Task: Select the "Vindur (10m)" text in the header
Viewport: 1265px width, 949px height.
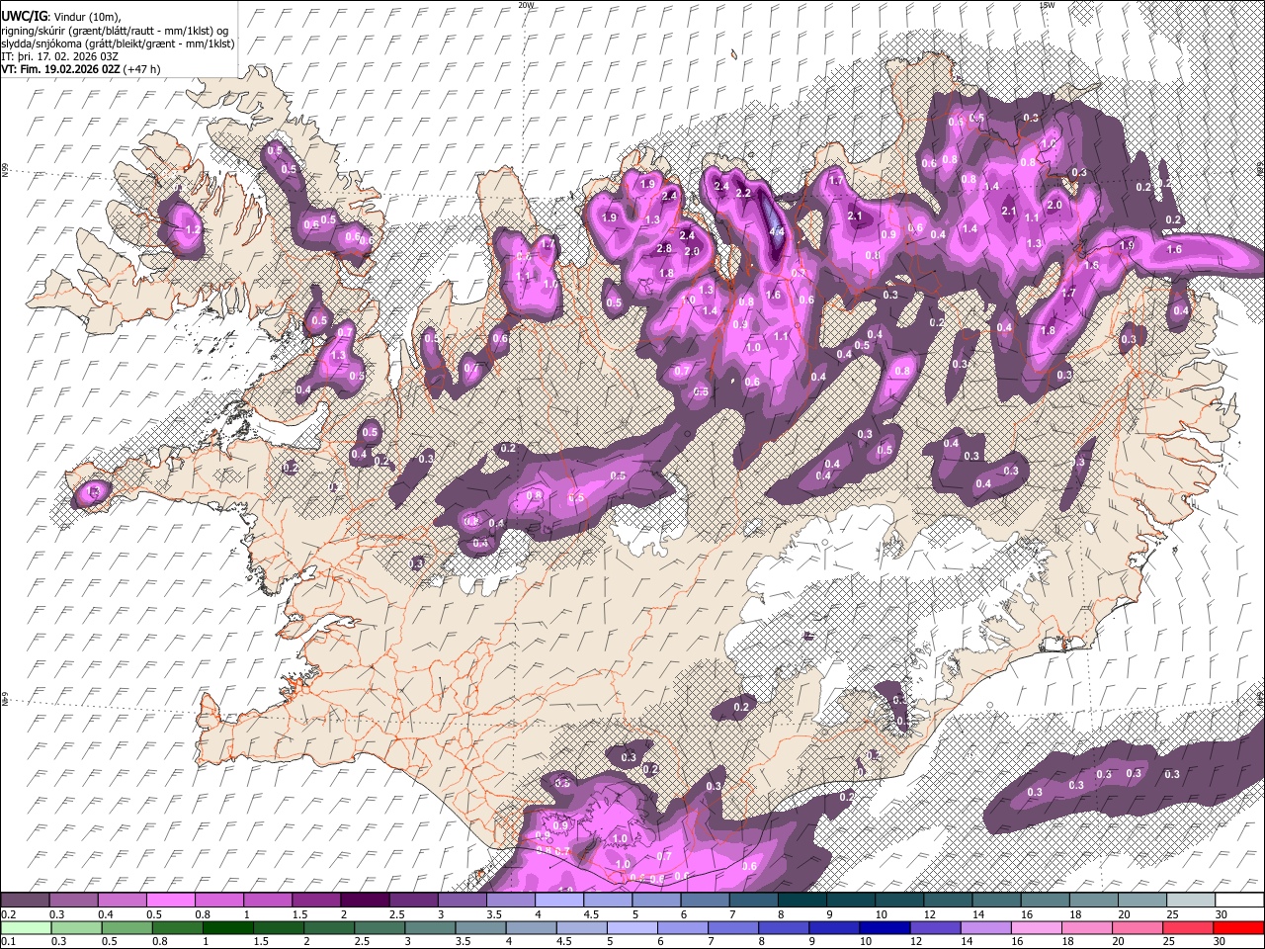Action: click(85, 16)
